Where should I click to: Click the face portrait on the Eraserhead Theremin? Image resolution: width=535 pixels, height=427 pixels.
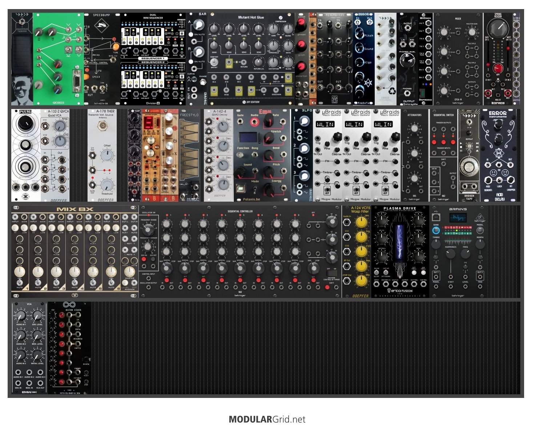pyautogui.click(x=22, y=90)
